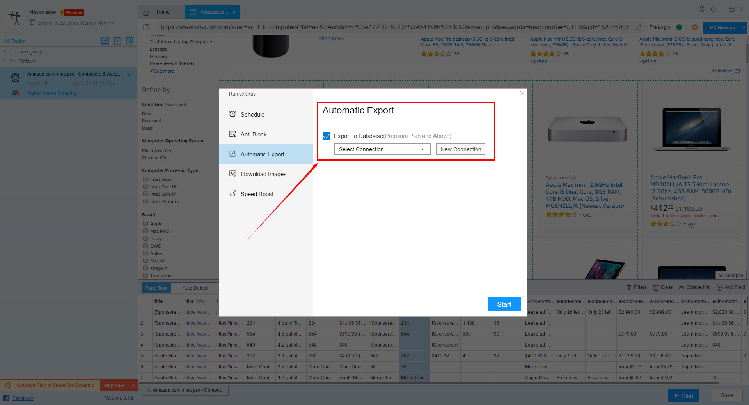Image resolution: width=749 pixels, height=405 pixels.
Task: Switch to the Auto Detect tab
Action: [194, 287]
